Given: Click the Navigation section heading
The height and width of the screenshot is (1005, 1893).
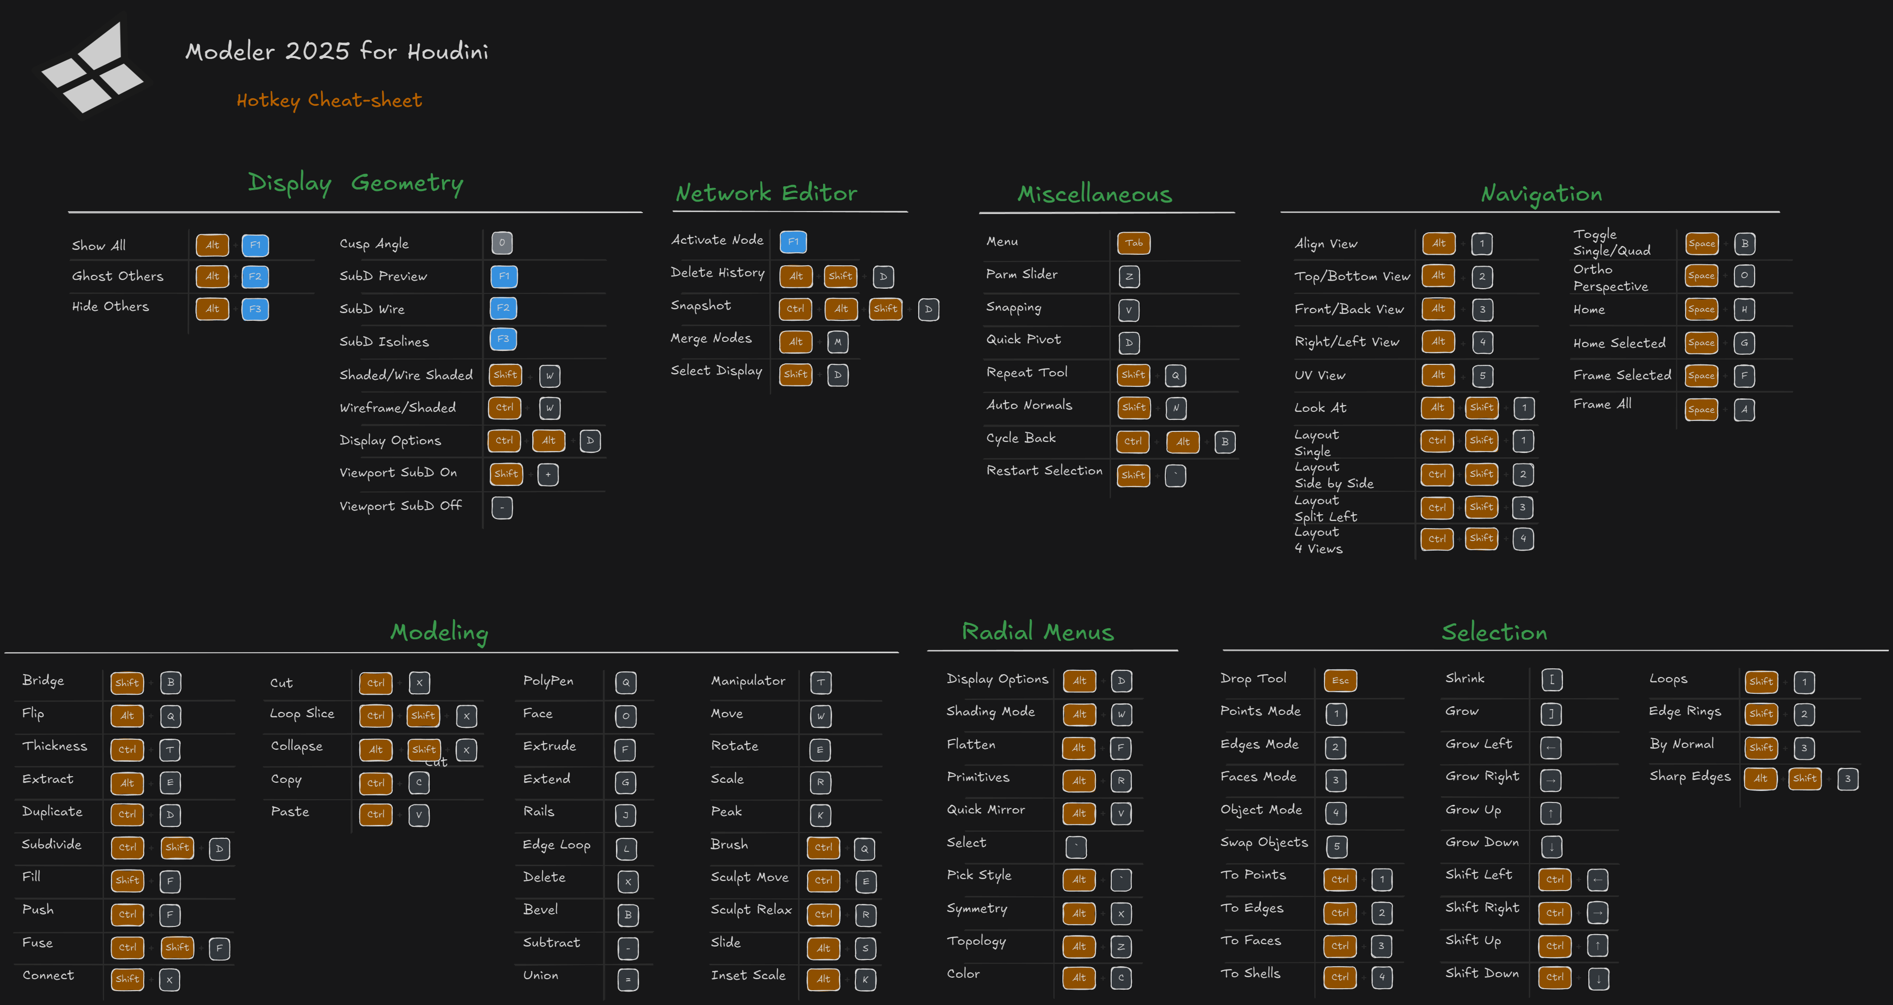Looking at the screenshot, I should coord(1541,192).
